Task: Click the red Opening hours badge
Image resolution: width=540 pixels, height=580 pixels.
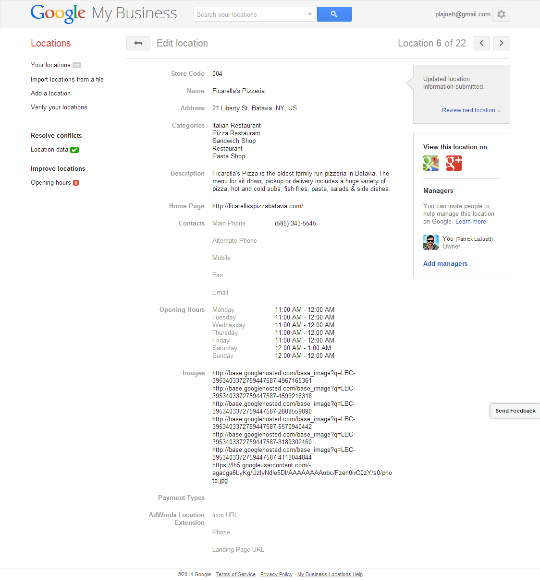Action: pos(76,183)
